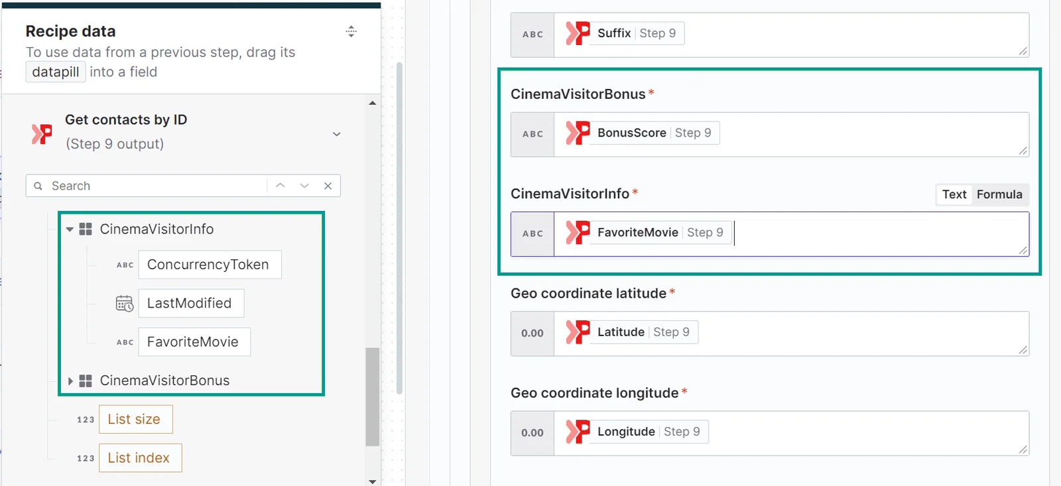This screenshot has height=486, width=1061.
Task: Go to next search result arrow
Action: pos(304,186)
